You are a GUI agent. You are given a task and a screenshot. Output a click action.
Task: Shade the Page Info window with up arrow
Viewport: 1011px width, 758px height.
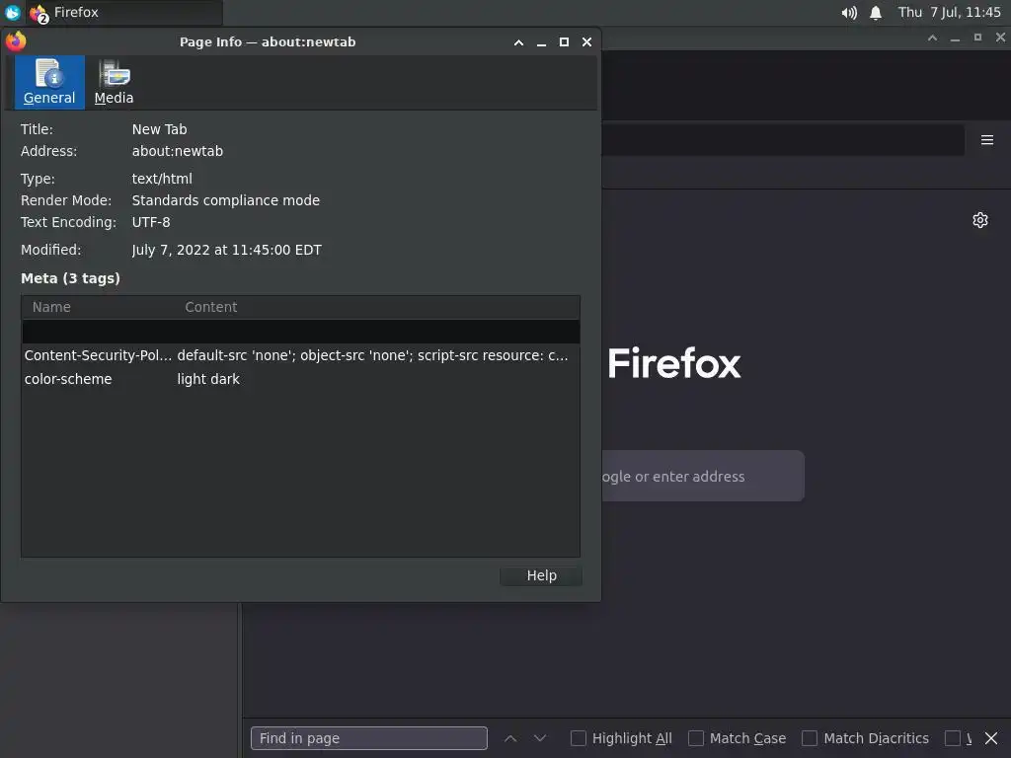coord(518,41)
